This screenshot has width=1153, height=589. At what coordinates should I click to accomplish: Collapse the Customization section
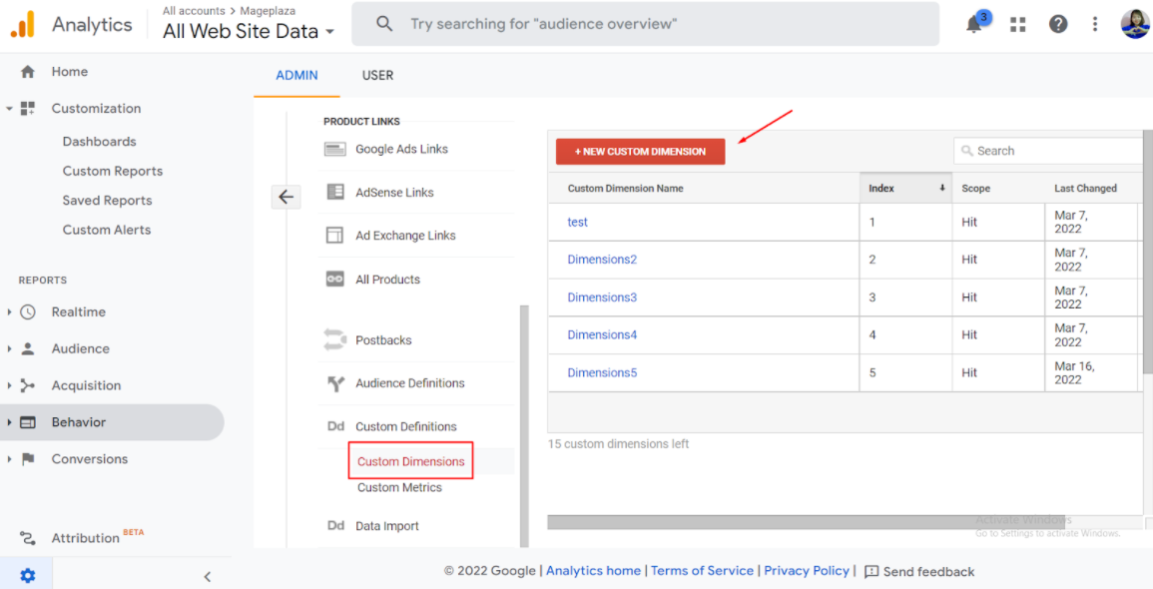click(10, 109)
